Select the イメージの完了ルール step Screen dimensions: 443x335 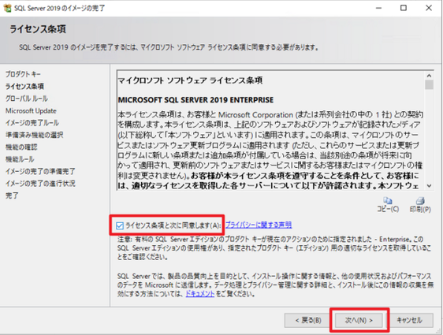pyautogui.click(x=32, y=123)
